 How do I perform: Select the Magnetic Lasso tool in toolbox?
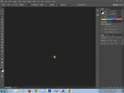2,17
